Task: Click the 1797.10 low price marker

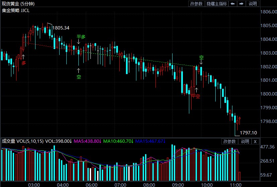Action: click(249, 133)
